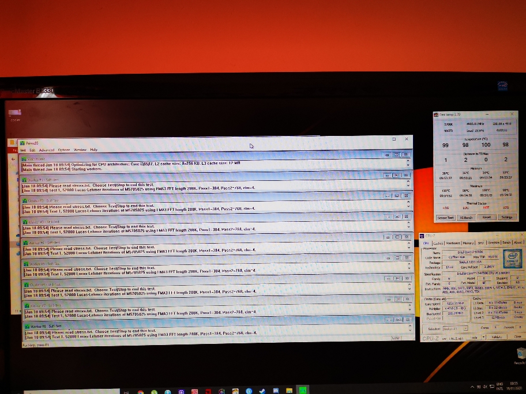
Task: Switch to the Bench tab in CPU-Z
Action: pos(506,243)
